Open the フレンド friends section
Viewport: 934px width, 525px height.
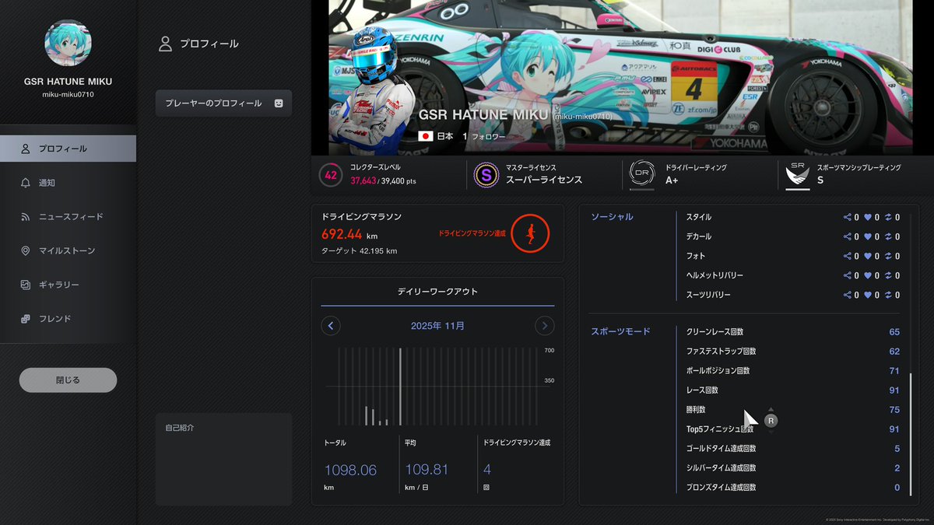click(68, 319)
